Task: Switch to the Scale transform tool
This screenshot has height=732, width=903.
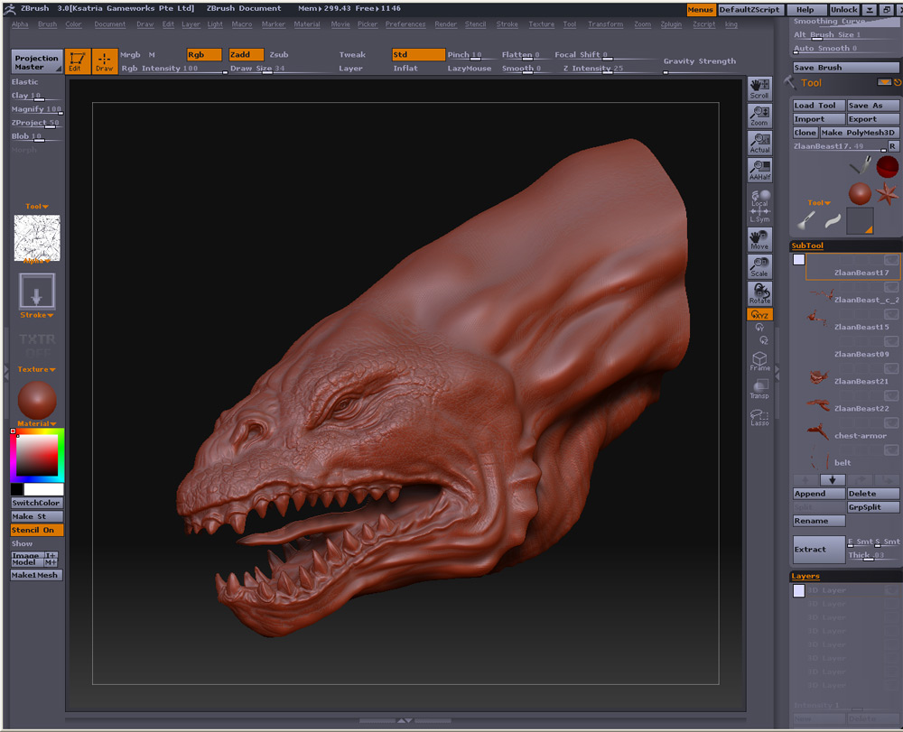Action: click(x=759, y=266)
